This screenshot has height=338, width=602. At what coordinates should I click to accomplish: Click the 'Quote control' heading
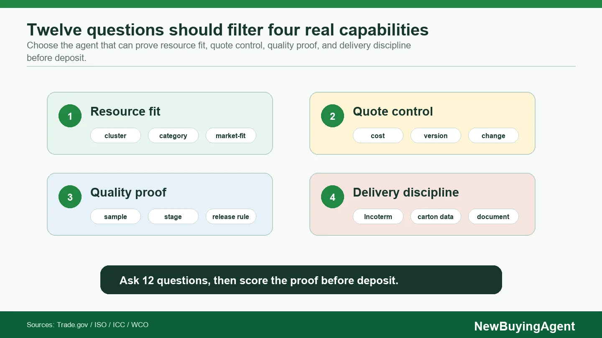click(393, 111)
